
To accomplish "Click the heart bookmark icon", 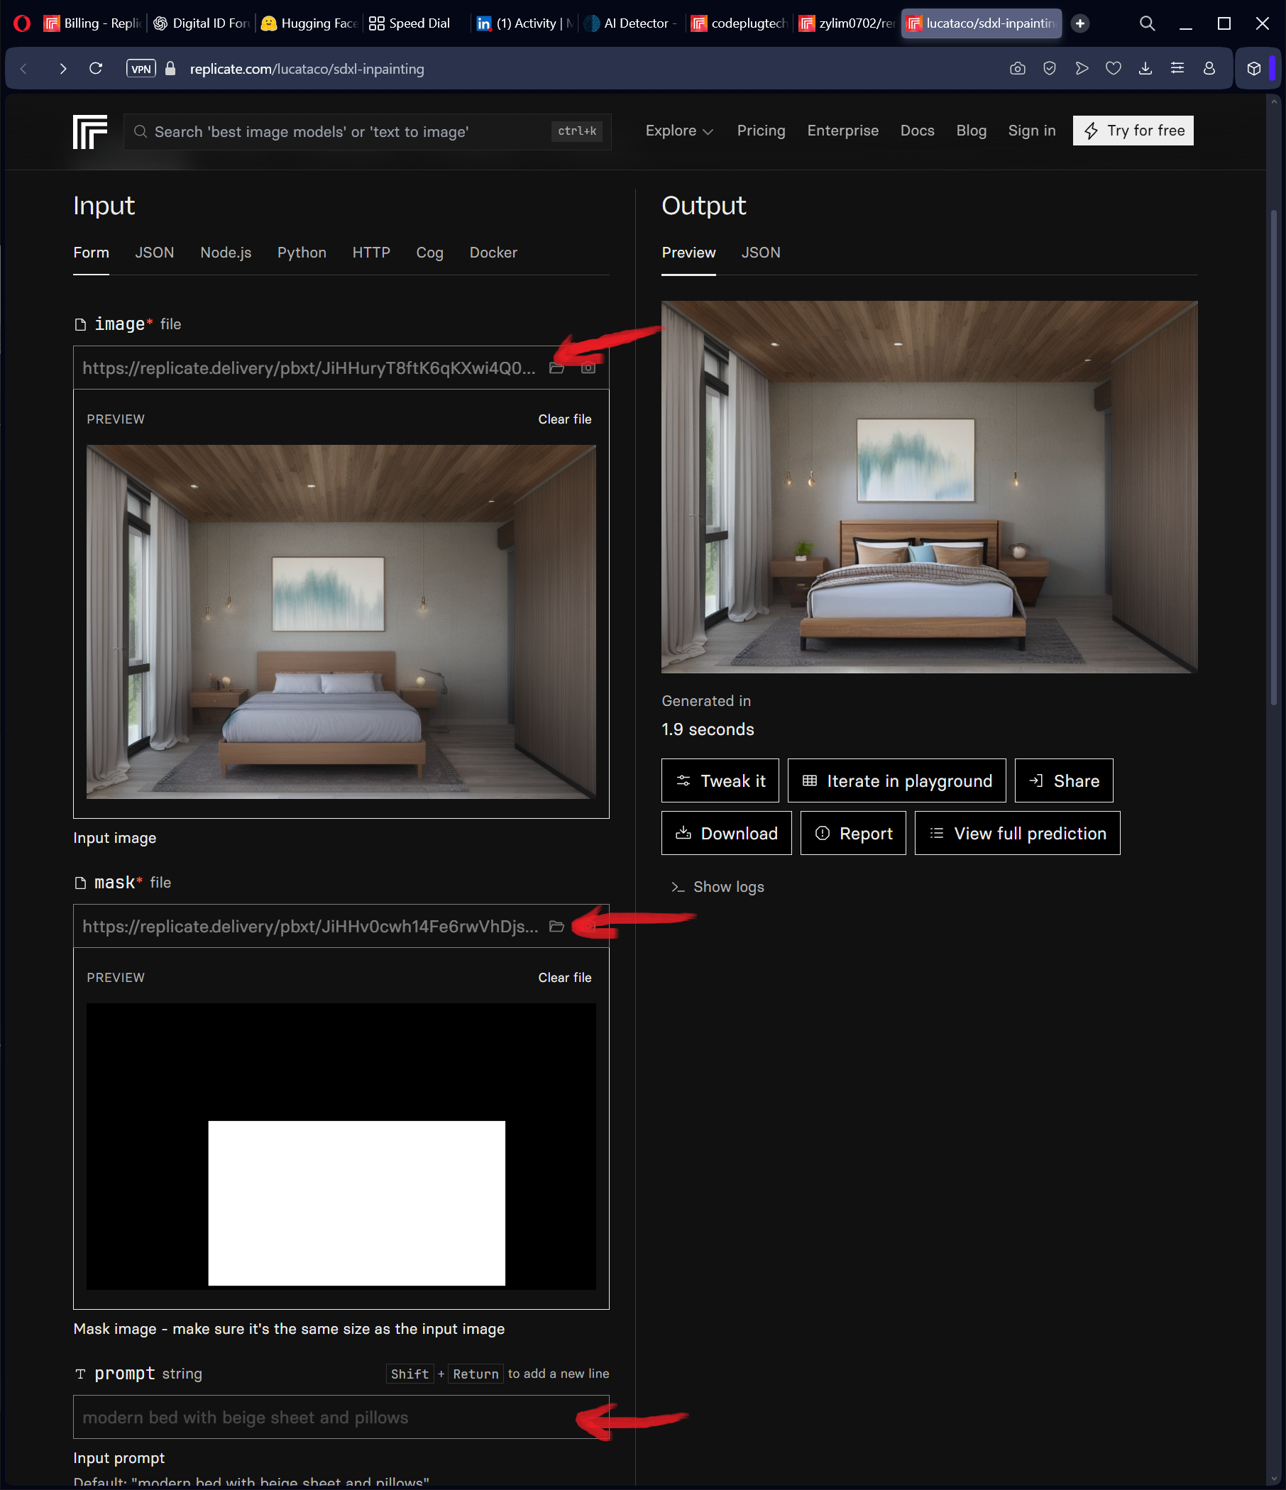I will tap(1113, 68).
